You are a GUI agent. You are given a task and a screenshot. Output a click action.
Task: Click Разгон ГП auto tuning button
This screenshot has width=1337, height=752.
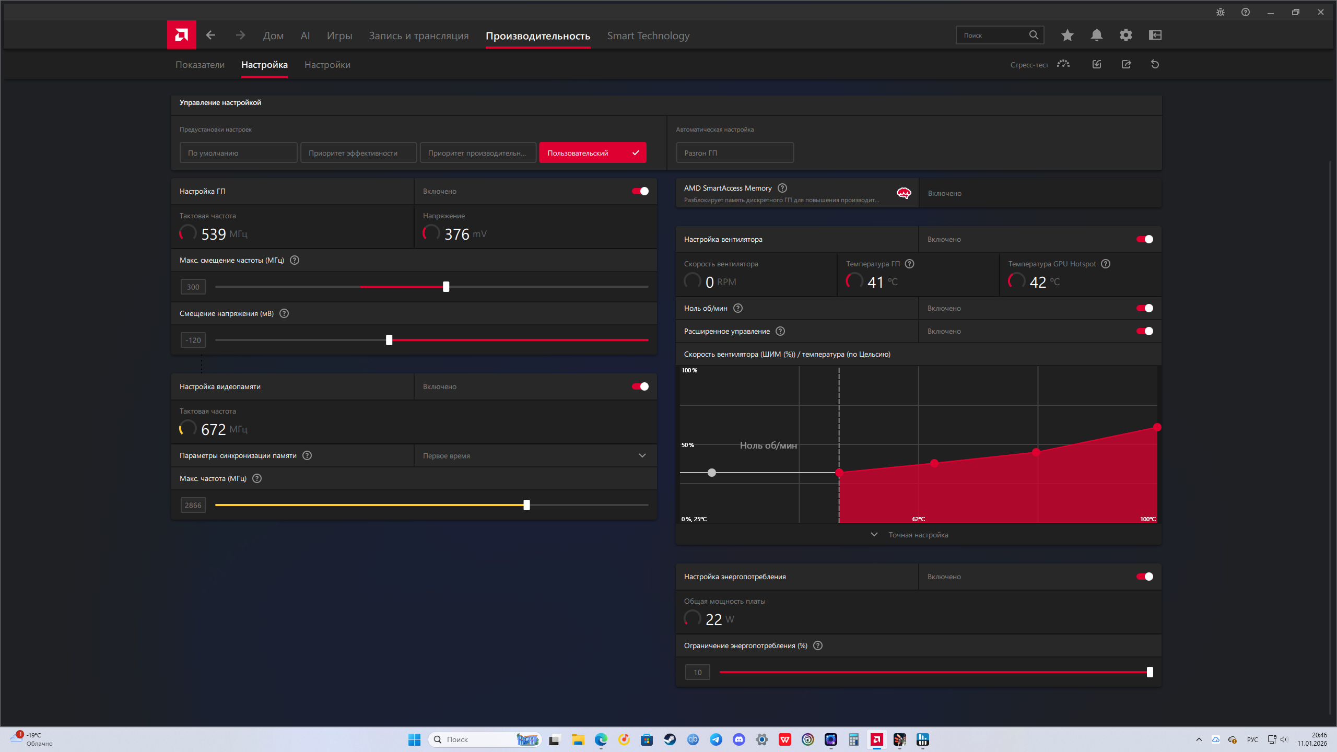tap(734, 153)
